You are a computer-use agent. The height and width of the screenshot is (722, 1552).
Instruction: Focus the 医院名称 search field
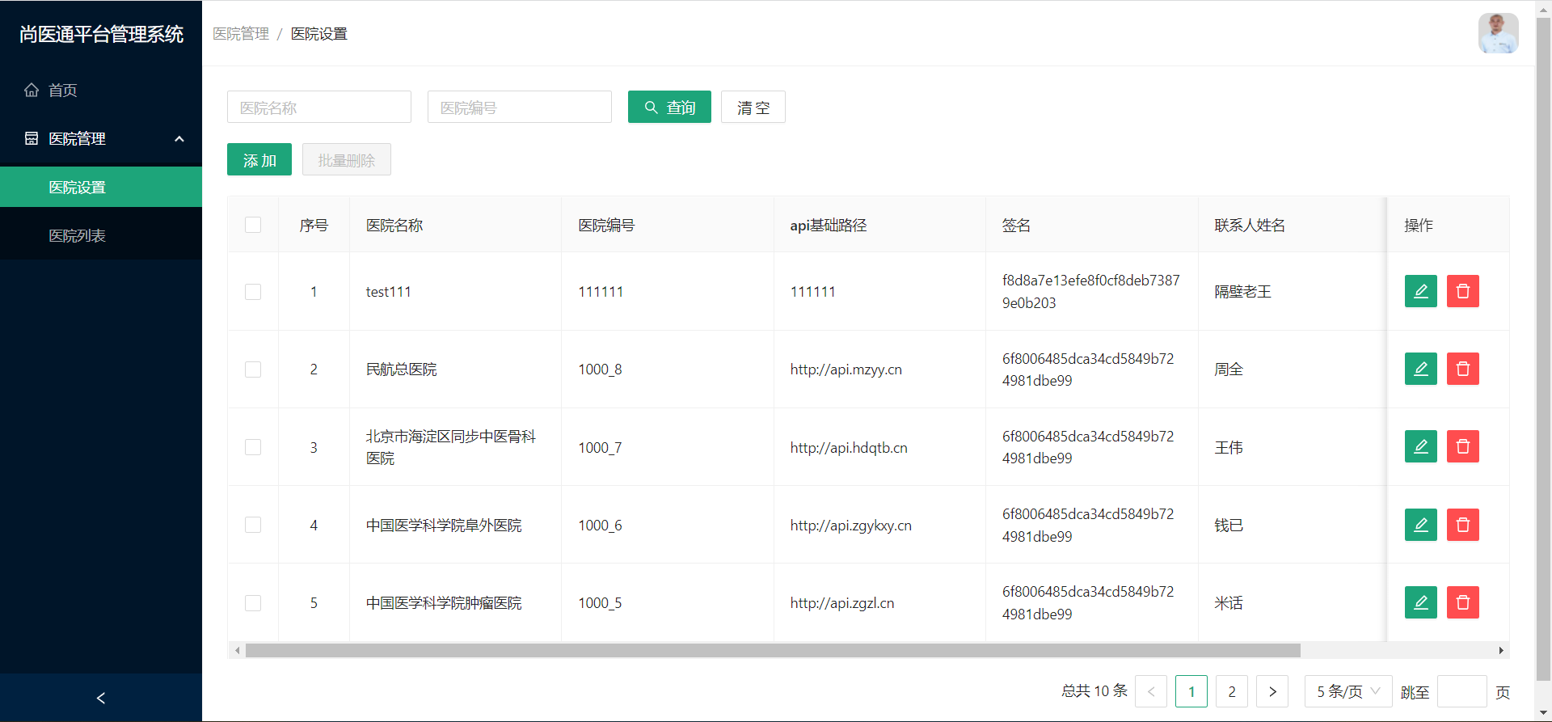[319, 107]
